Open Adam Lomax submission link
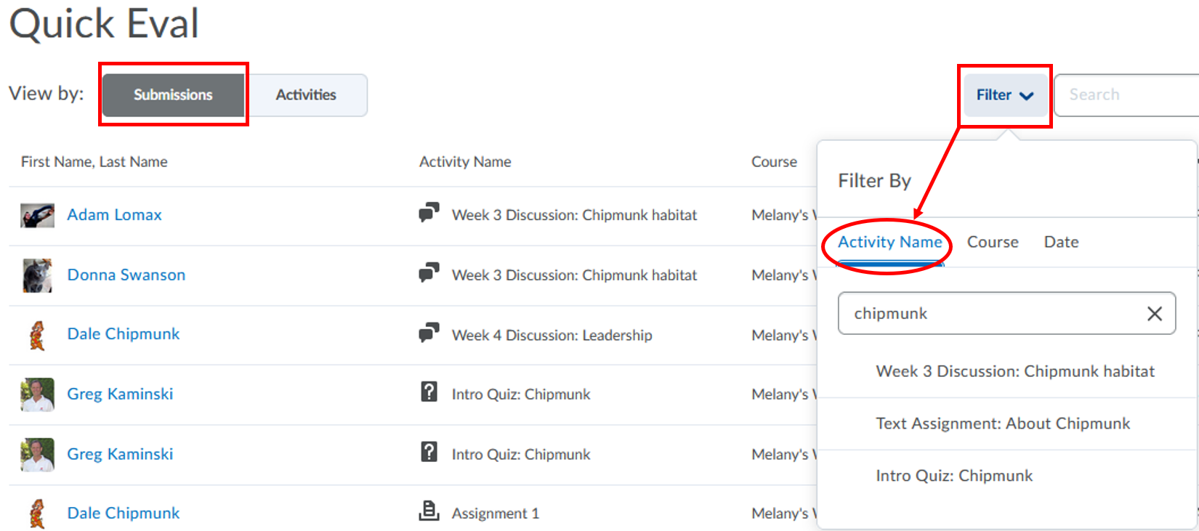1199x531 pixels. tap(114, 215)
